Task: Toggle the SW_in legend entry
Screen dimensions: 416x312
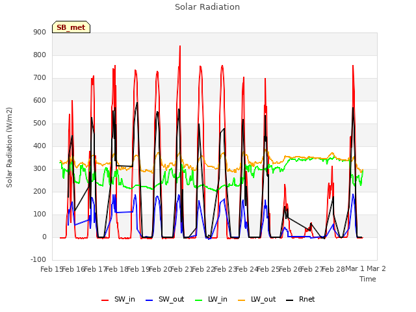Action: tap(118, 300)
